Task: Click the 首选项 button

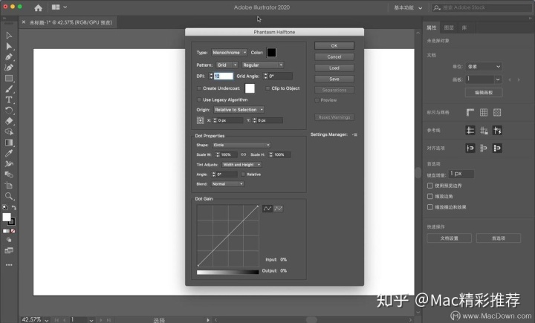Action: (498, 238)
